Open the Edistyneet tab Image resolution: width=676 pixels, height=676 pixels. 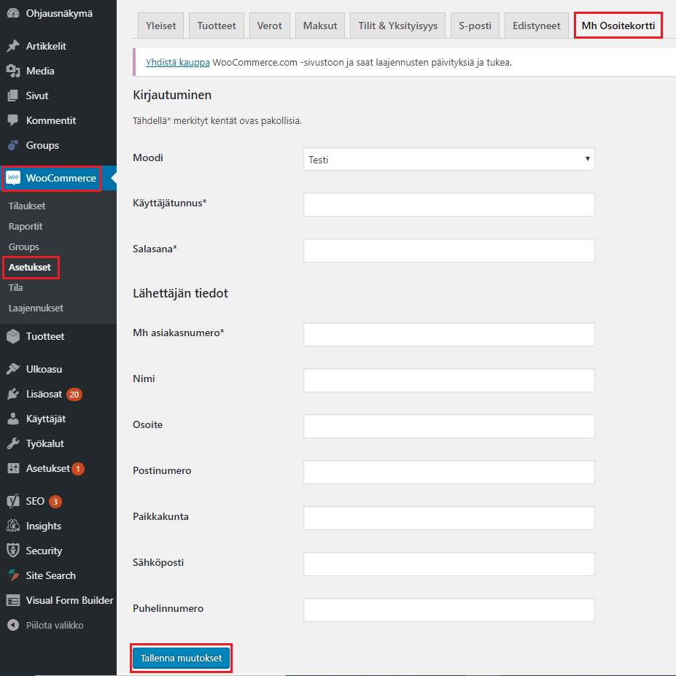click(x=536, y=26)
